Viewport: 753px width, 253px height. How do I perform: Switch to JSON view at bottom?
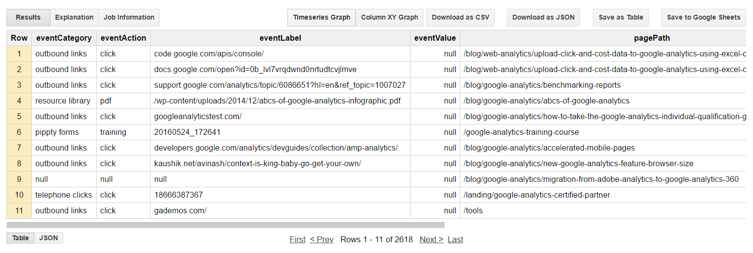click(49, 238)
